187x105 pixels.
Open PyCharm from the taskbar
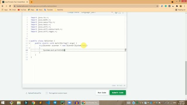click(x=62, y=103)
